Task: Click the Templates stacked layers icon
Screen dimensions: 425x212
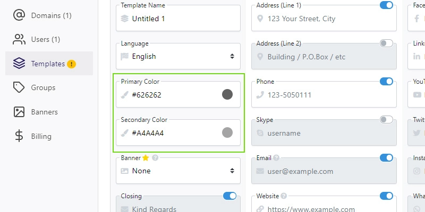Action: click(x=19, y=63)
